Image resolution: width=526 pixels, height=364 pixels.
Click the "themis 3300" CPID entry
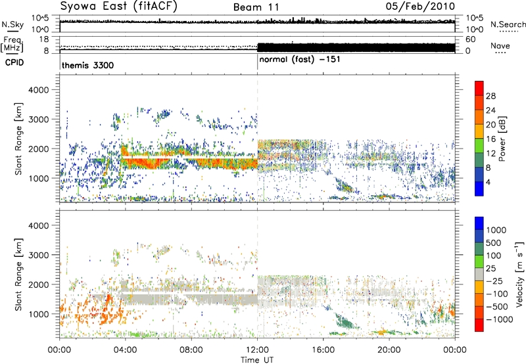87,65
